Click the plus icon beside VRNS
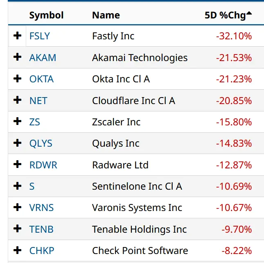Image resolution: width=264 pixels, height=263 pixels. [x=17, y=208]
